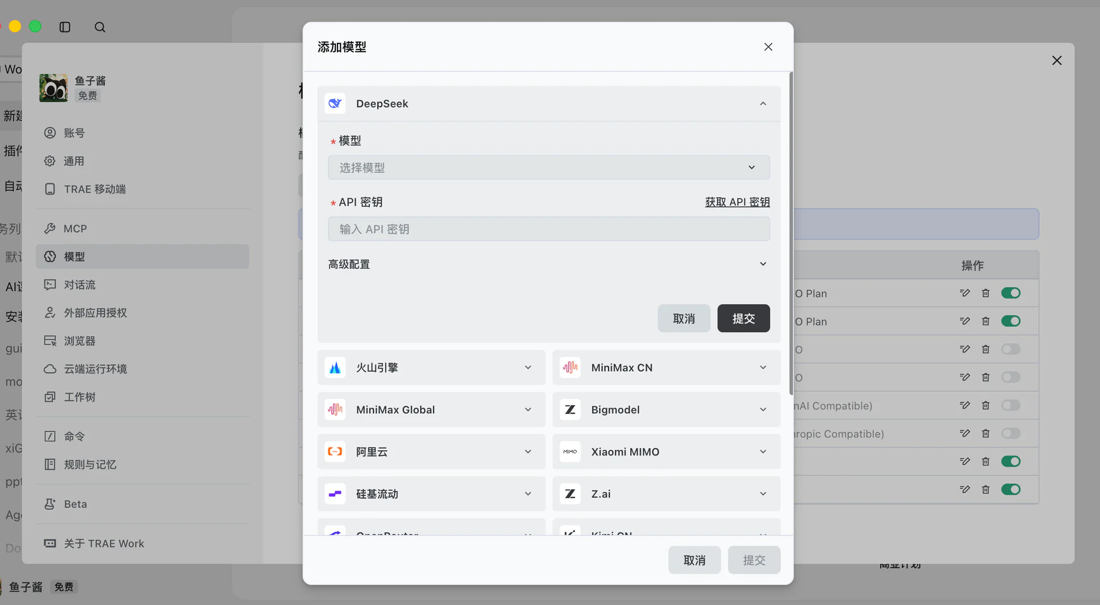
Task: Click the MiniMax CN waveform logo
Action: (570, 368)
